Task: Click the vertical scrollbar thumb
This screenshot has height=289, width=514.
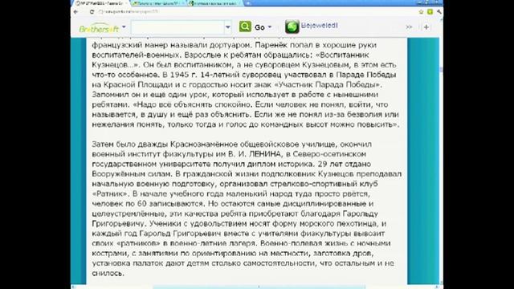Action: (441, 70)
